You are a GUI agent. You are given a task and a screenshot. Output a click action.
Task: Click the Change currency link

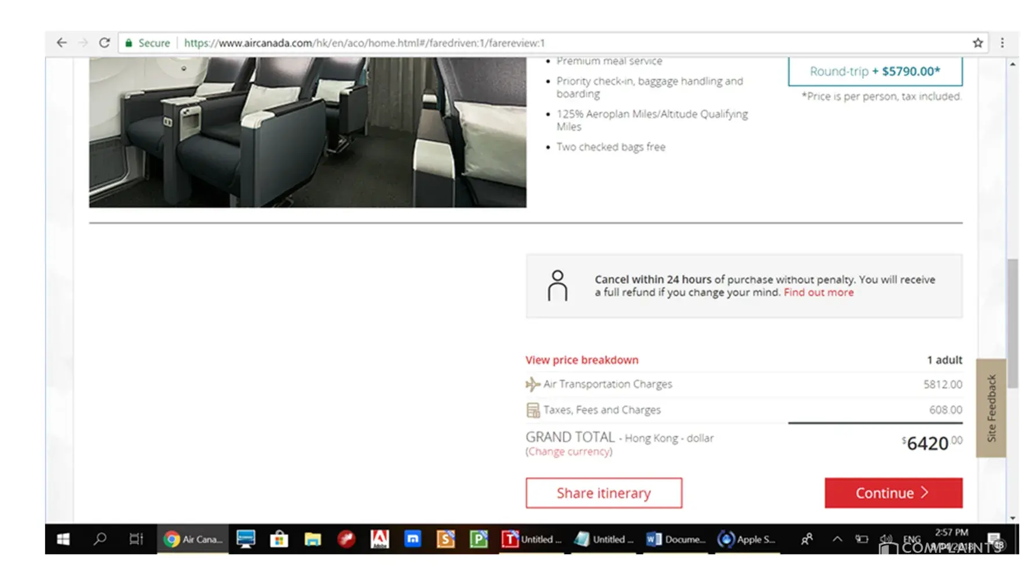point(569,452)
